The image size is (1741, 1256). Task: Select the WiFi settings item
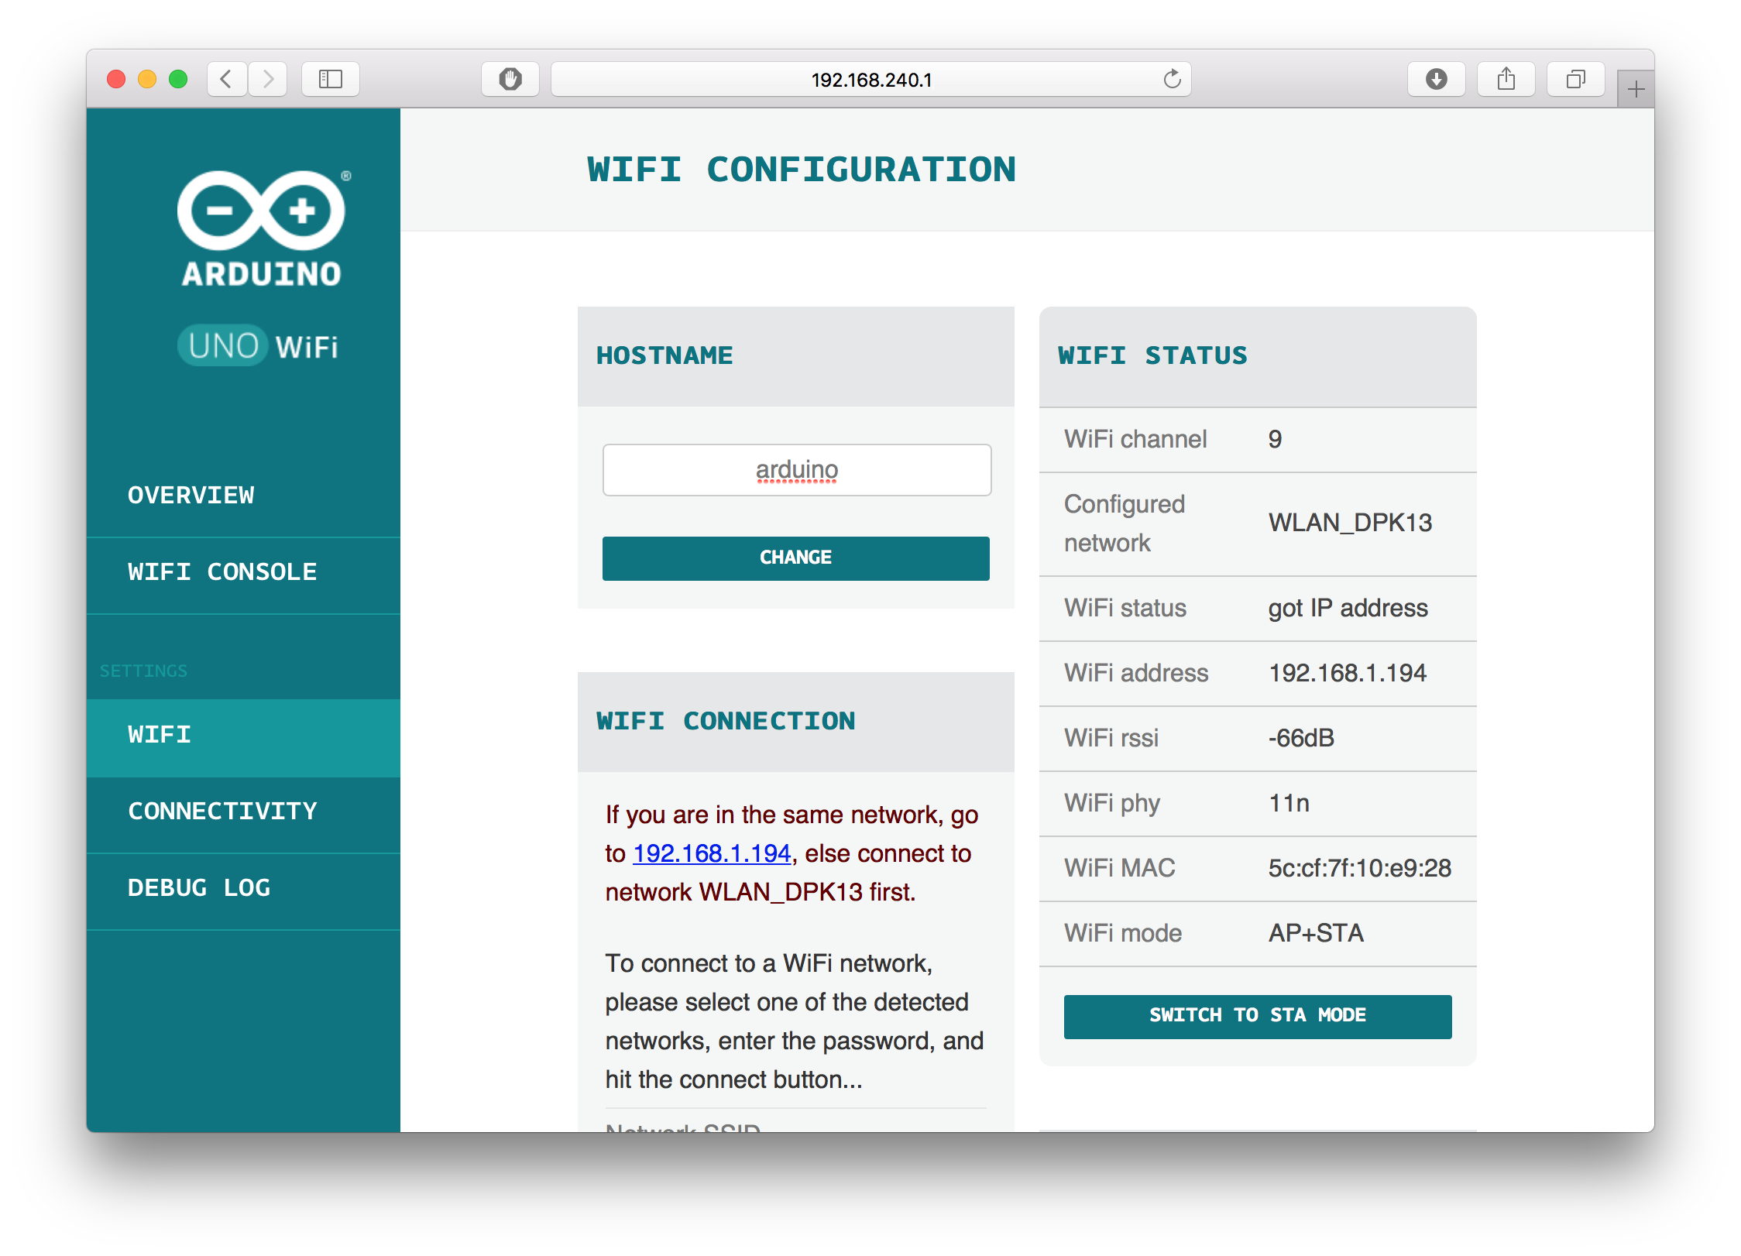coord(160,735)
